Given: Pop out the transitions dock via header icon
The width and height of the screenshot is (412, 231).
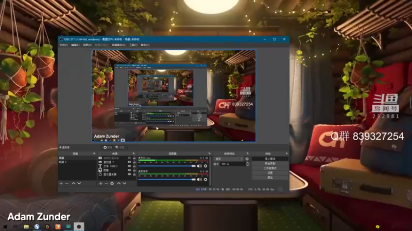Looking at the screenshot, I should [248, 153].
